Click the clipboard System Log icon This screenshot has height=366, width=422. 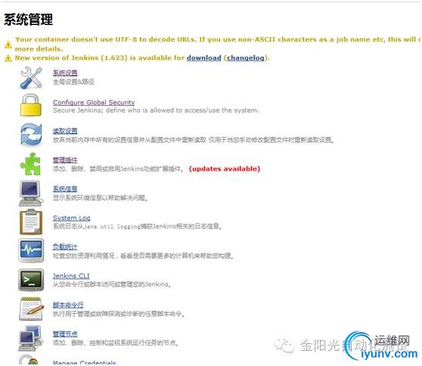pos(31,222)
